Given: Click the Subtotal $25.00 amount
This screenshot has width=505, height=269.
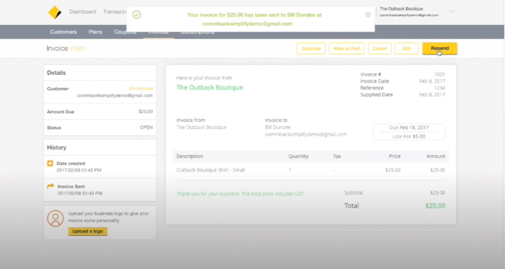Looking at the screenshot, I should point(438,193).
